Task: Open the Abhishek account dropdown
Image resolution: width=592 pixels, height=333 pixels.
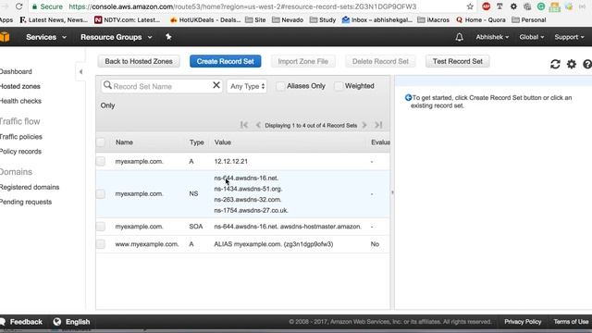Action: tap(492, 37)
